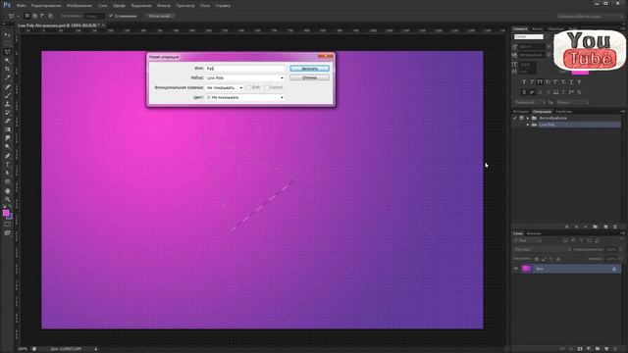Click Edit in Quick Mask mode icon
Screen dimensions: 628x353
[8, 225]
